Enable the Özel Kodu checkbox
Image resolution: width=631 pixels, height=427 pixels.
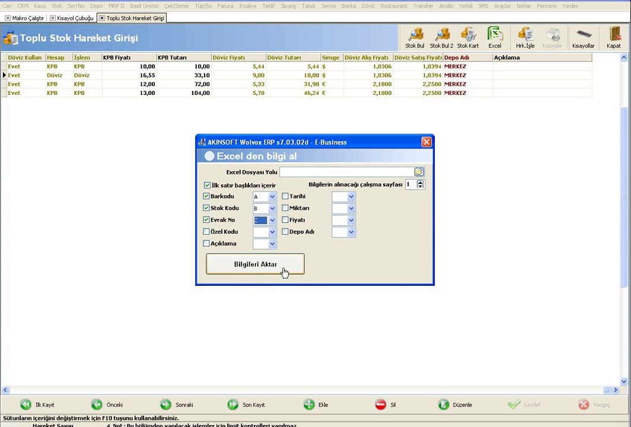pos(206,231)
